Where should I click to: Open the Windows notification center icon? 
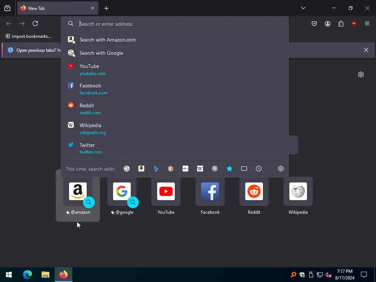(x=364, y=275)
